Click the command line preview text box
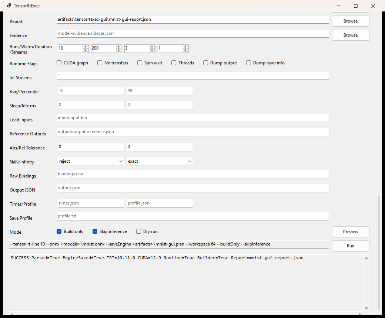The width and height of the screenshot is (385, 318). click(169, 244)
